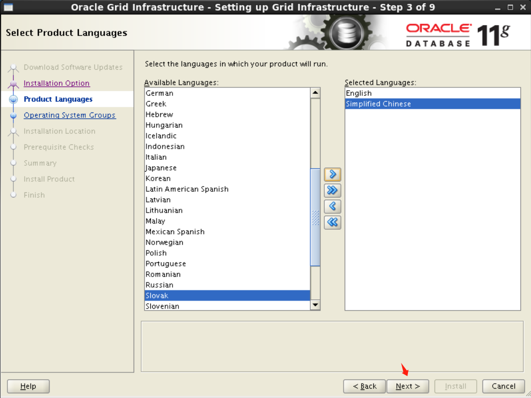Maximize the installer window
Screen dimensions: 531x398
pyautogui.click(x=510, y=7)
